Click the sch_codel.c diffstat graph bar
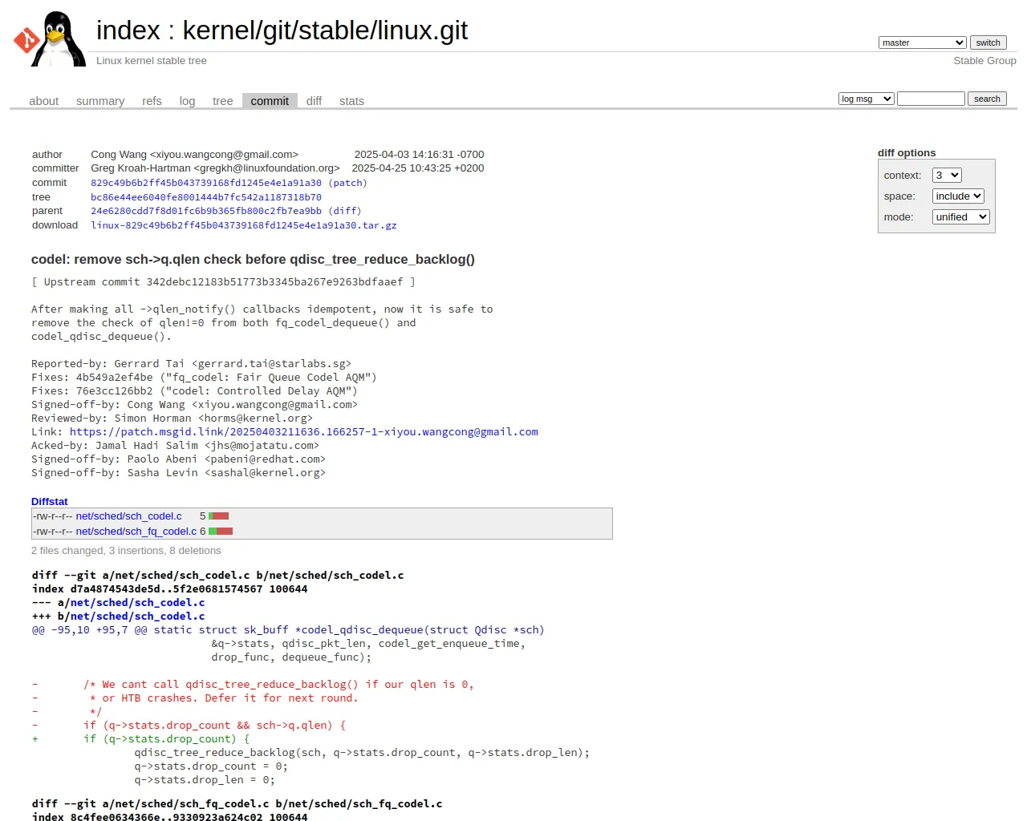The width and height of the screenshot is (1027, 821). (219, 516)
